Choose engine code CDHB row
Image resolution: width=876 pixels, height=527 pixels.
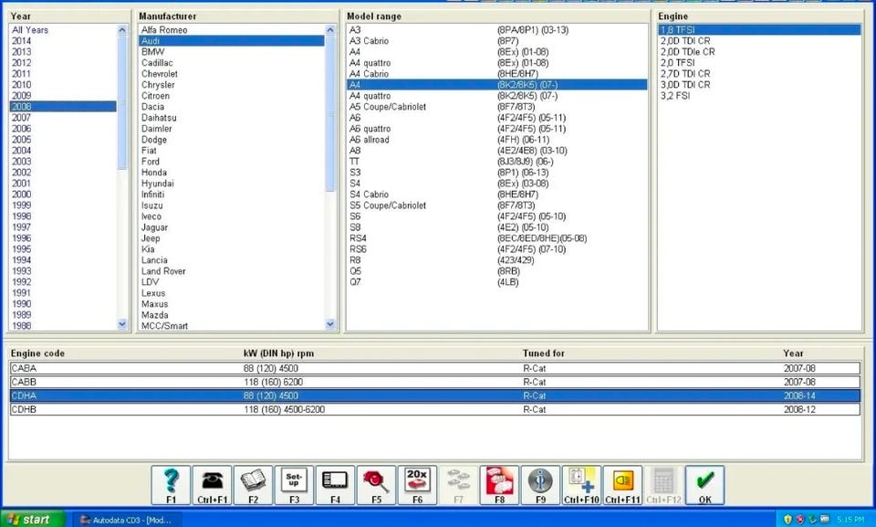pos(434,409)
